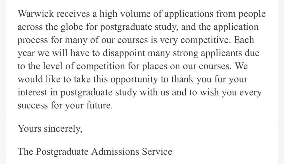This screenshot has width=284, height=164.
Task: Click the word "Admissions" in the signature
Action: [115, 151]
